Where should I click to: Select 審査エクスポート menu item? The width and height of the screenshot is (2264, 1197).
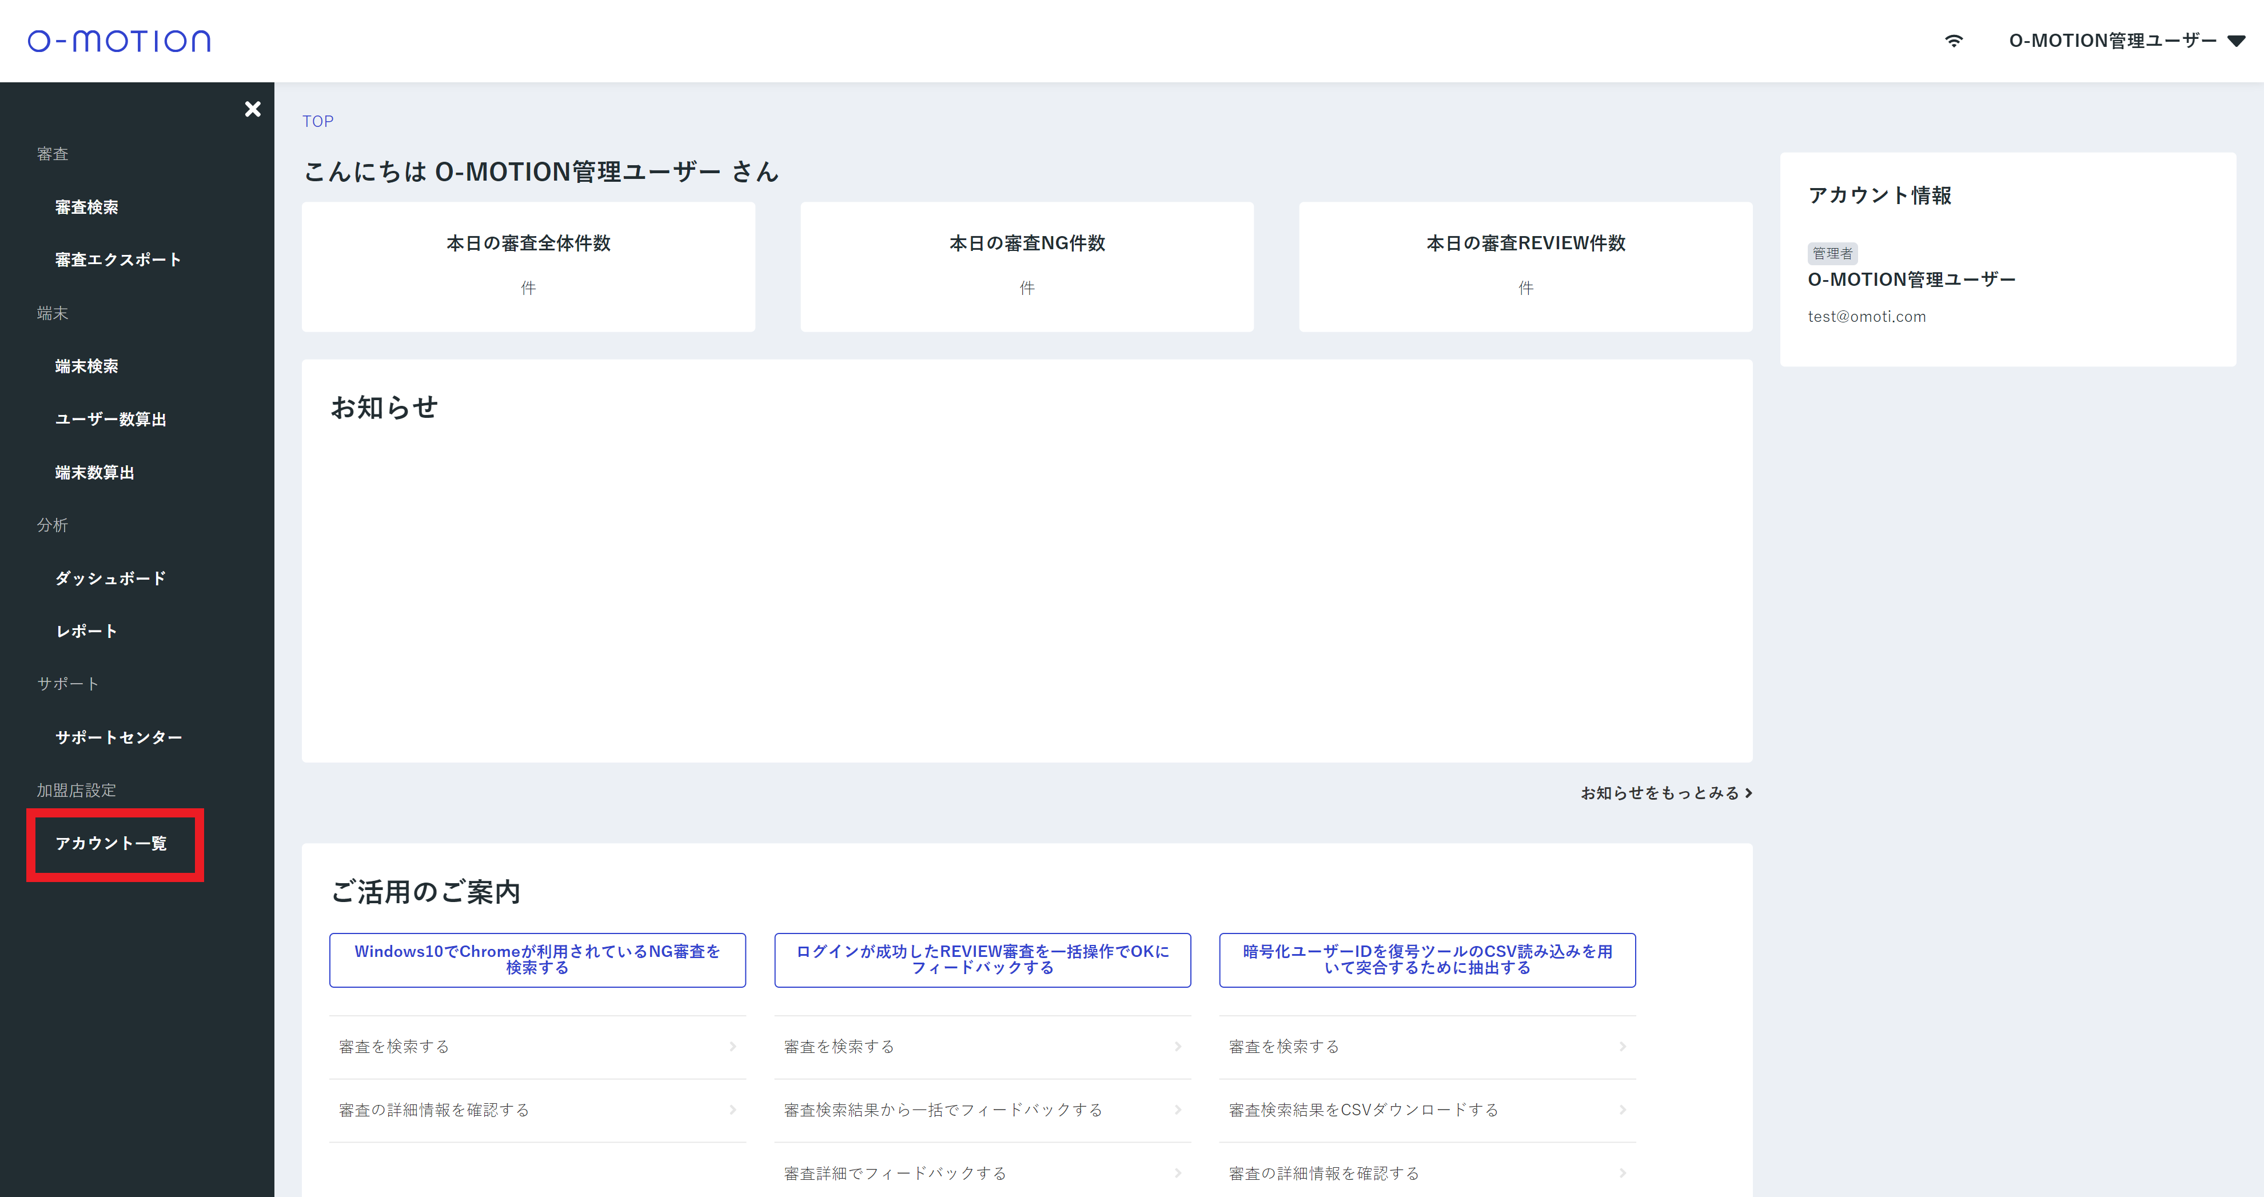click(x=118, y=260)
